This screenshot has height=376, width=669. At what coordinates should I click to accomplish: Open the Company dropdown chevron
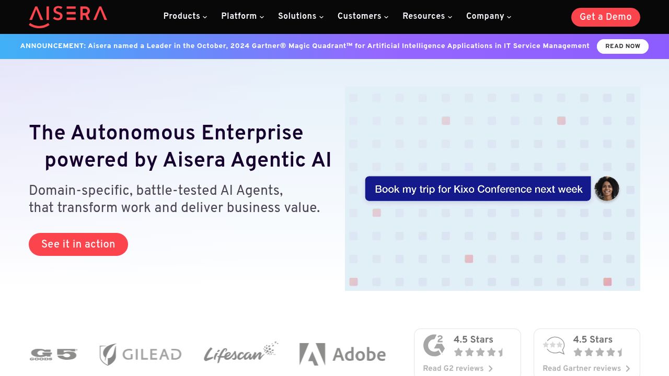coord(509,17)
